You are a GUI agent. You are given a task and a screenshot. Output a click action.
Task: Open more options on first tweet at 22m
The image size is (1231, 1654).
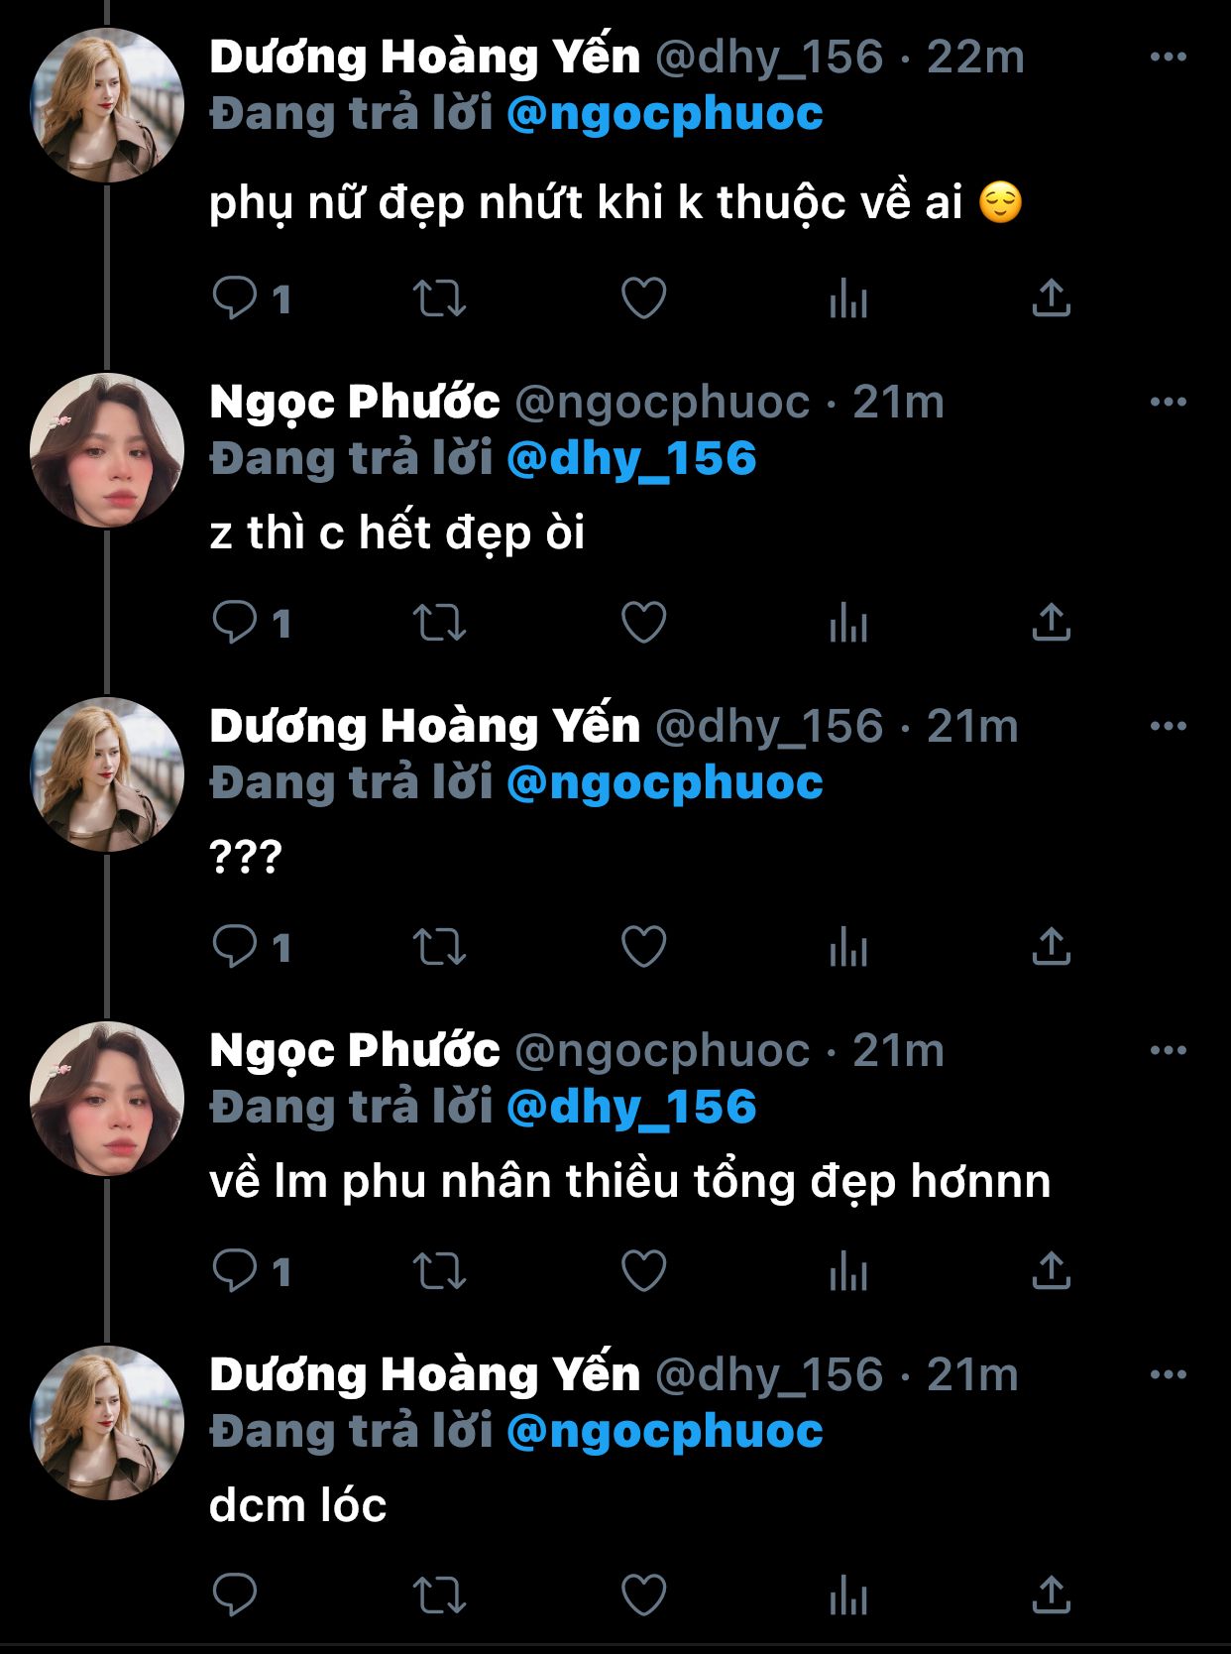1168,58
